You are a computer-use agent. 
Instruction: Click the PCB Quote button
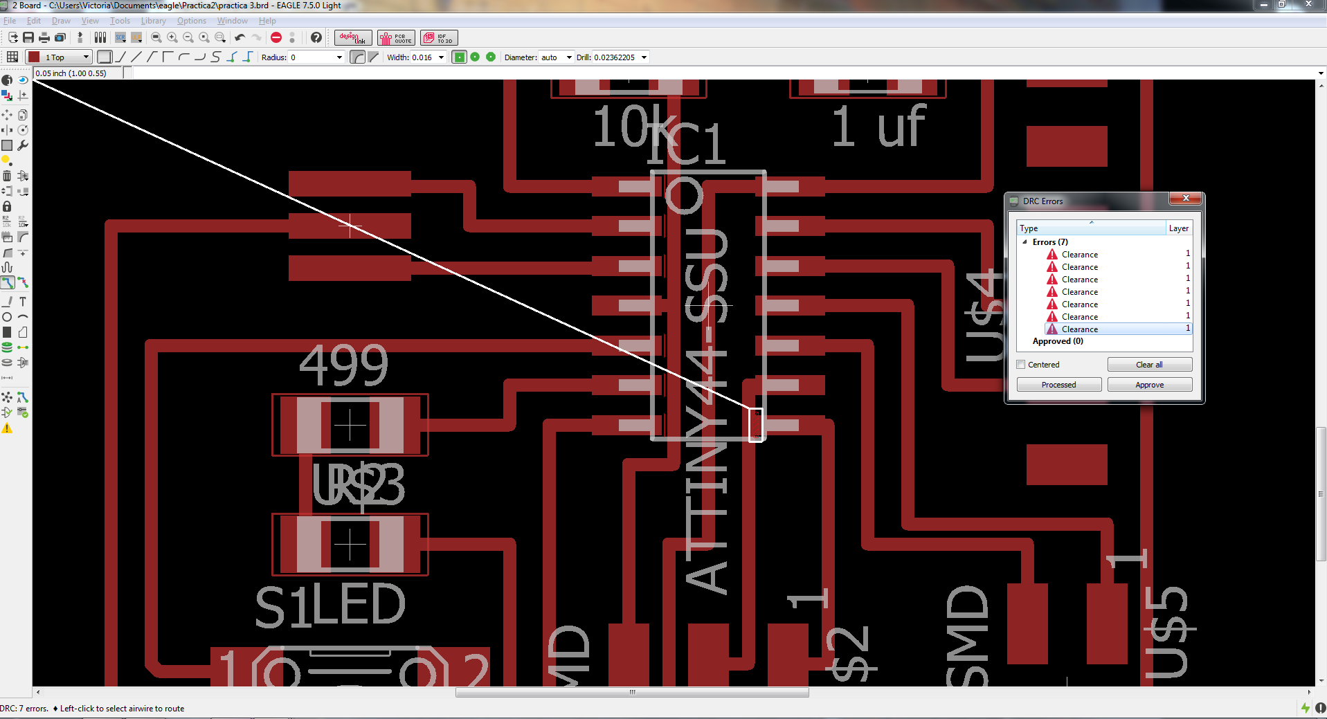396,37
